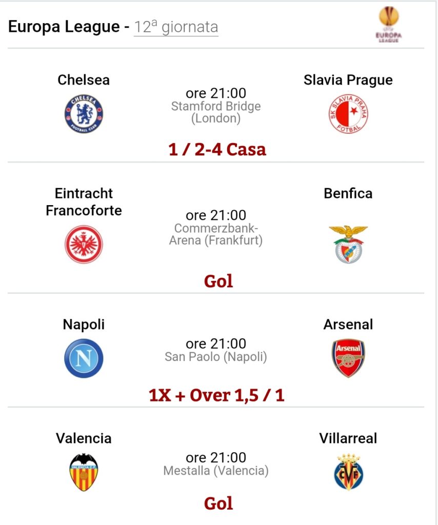Image resolution: width=438 pixels, height=525 pixels.
Task: Open the Slavia Prague team name
Action: click(348, 79)
